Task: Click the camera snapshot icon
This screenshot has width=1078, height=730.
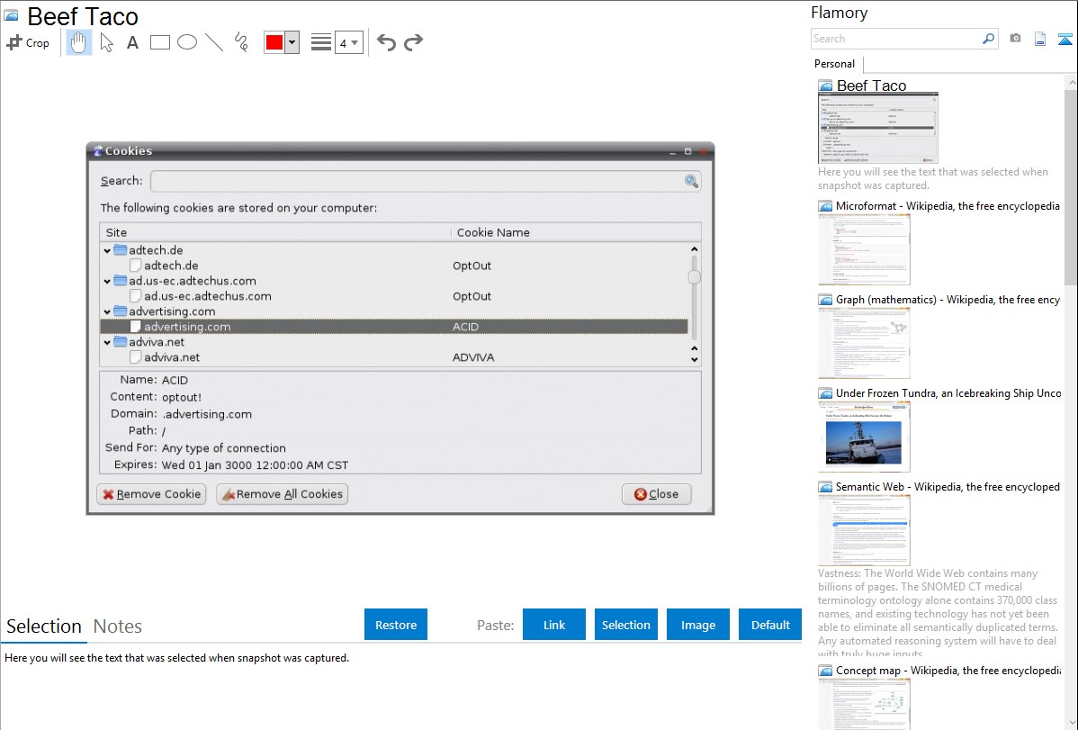Action: tap(1015, 39)
